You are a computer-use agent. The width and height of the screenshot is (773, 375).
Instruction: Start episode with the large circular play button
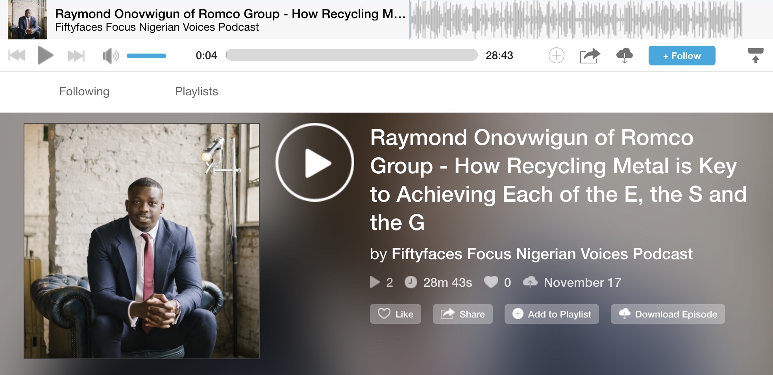click(x=315, y=162)
